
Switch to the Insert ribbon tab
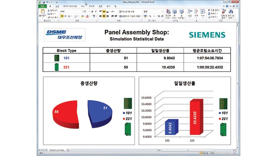tap(57, 6)
